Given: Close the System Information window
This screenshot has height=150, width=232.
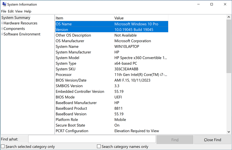Looking at the screenshot, I should 225,4.
